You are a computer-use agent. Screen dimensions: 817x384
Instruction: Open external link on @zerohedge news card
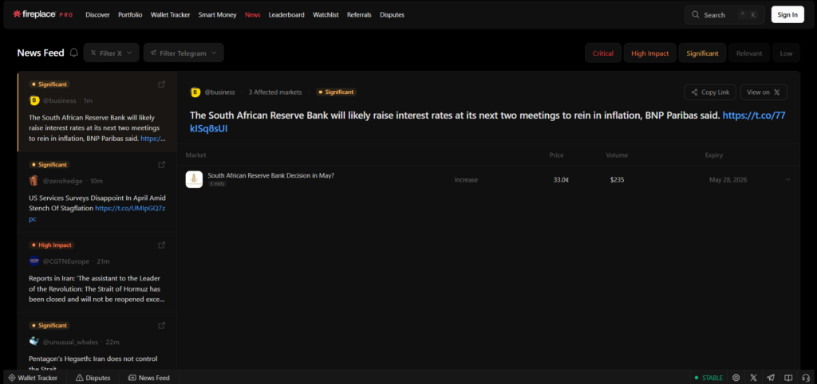click(x=161, y=164)
